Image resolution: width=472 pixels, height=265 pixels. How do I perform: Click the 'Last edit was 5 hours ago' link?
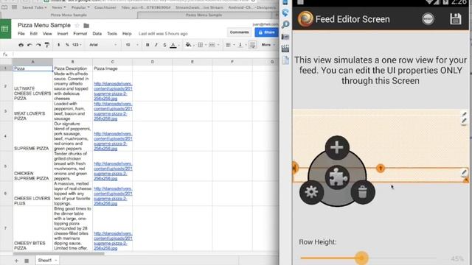[163, 34]
